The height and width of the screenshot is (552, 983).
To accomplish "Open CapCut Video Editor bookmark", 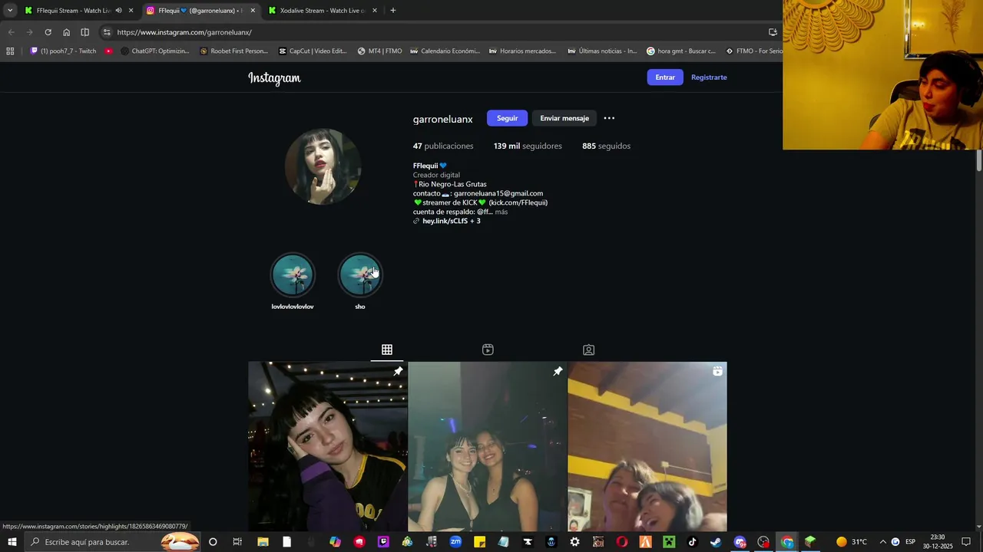I will click(x=312, y=51).
